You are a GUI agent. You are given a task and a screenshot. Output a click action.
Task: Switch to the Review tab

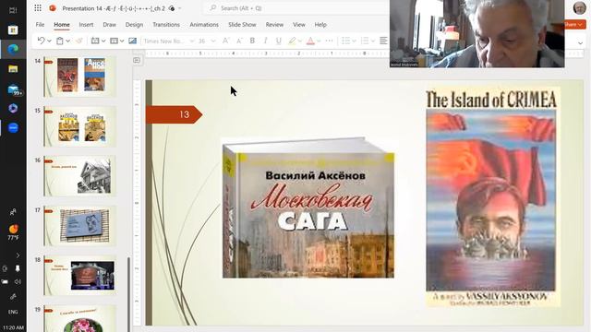click(x=274, y=25)
